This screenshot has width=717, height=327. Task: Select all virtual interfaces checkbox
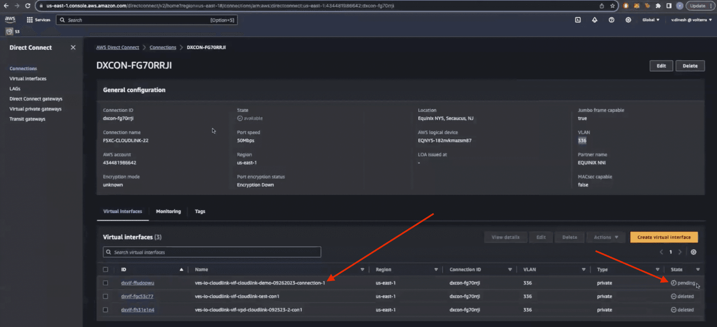105,269
